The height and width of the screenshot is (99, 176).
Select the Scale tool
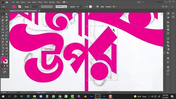tap(7, 32)
